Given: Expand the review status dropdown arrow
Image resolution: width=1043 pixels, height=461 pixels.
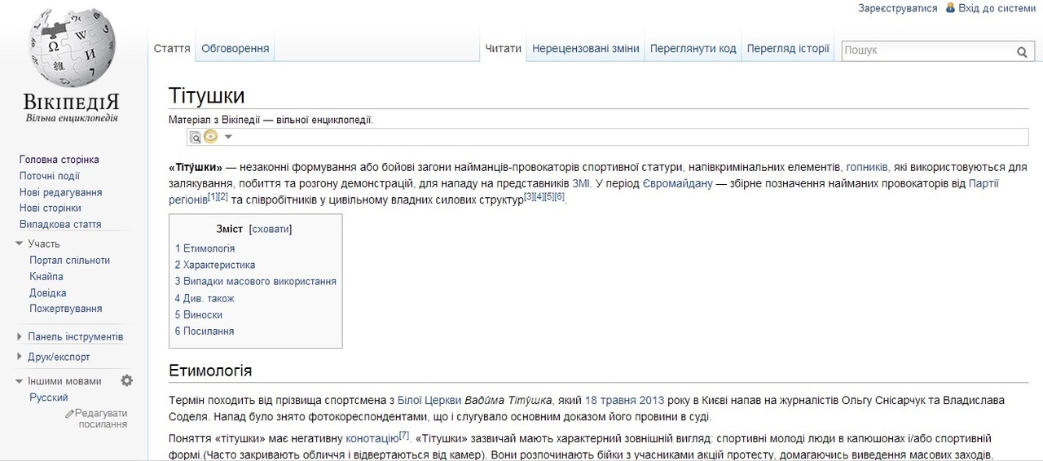Looking at the screenshot, I should (229, 137).
